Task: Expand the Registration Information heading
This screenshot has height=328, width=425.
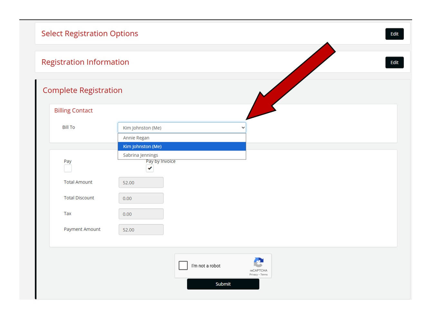Action: point(85,62)
